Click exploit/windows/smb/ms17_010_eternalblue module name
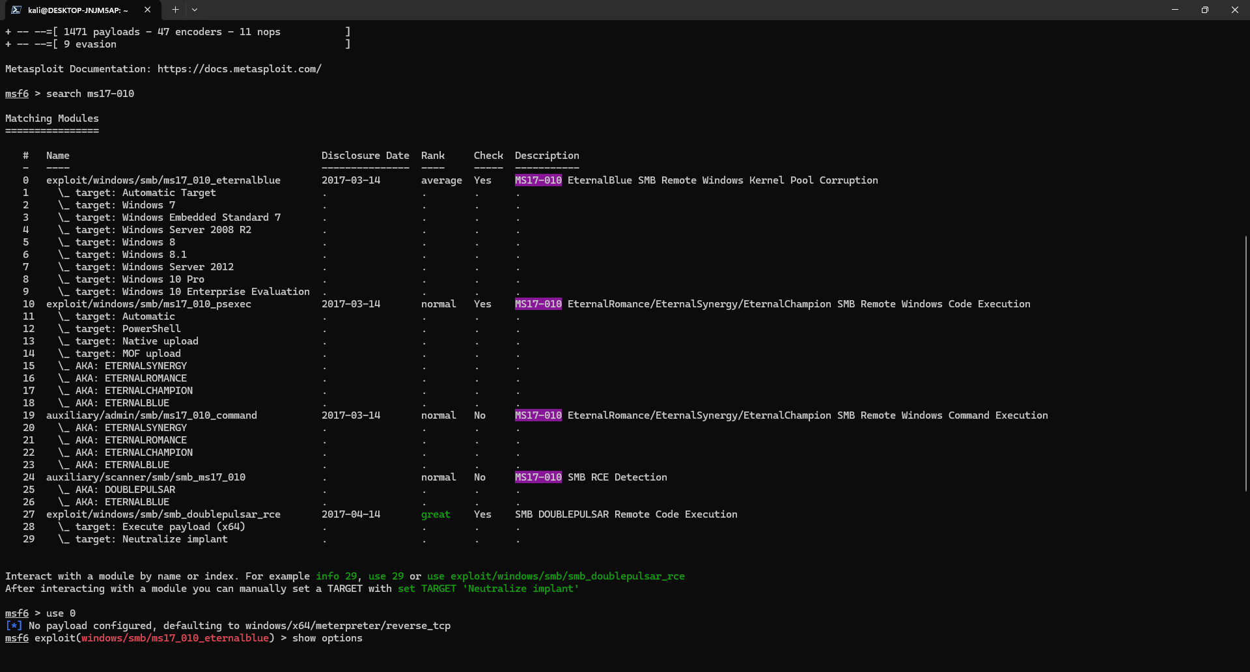 click(163, 180)
